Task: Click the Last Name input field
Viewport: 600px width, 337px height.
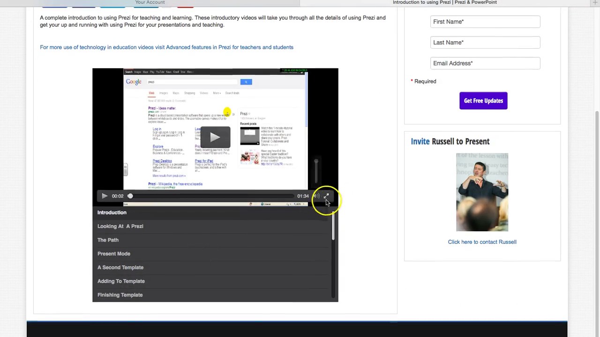Action: tap(485, 43)
